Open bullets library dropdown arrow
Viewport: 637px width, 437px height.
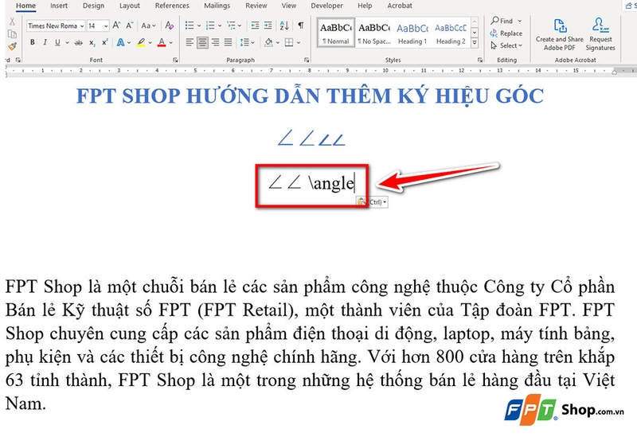coord(199,25)
